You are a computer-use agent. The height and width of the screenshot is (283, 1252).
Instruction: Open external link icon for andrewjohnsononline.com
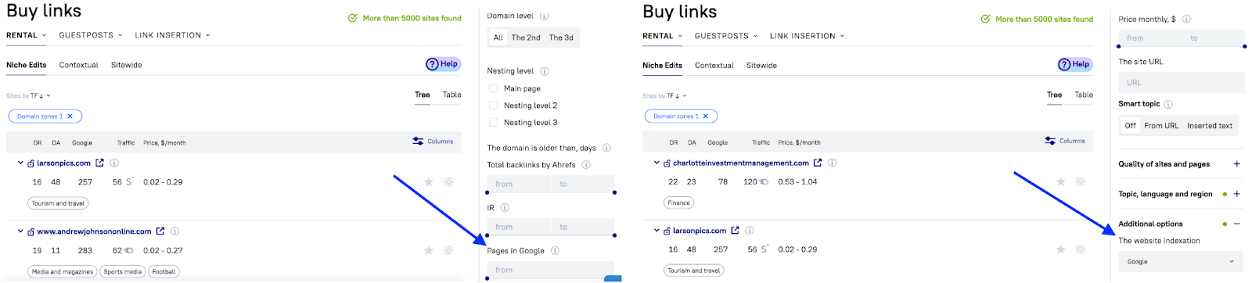[160, 231]
